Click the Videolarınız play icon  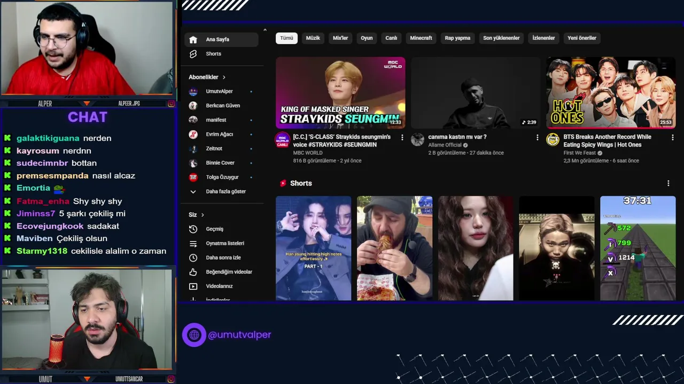pyautogui.click(x=193, y=286)
